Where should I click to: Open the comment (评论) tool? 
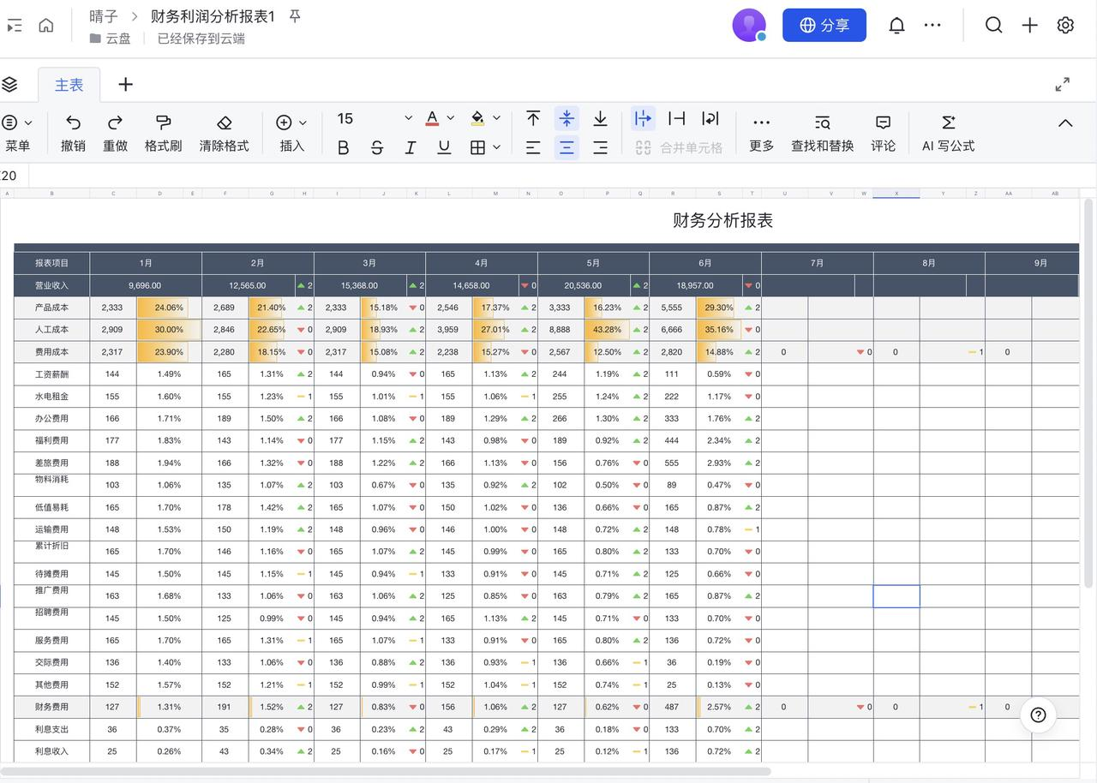click(x=883, y=123)
